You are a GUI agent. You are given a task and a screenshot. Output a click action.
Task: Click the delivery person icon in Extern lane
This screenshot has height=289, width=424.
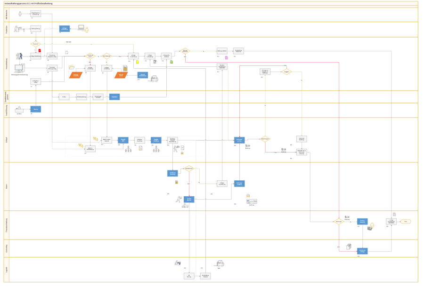(178, 198)
